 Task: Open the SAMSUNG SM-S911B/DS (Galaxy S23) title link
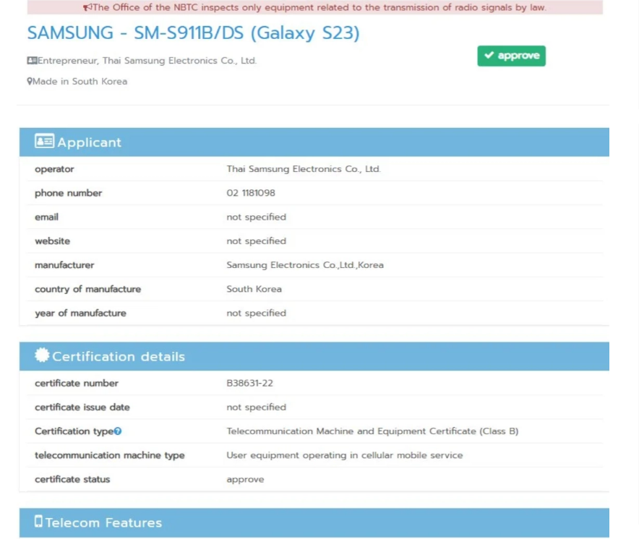pos(194,33)
